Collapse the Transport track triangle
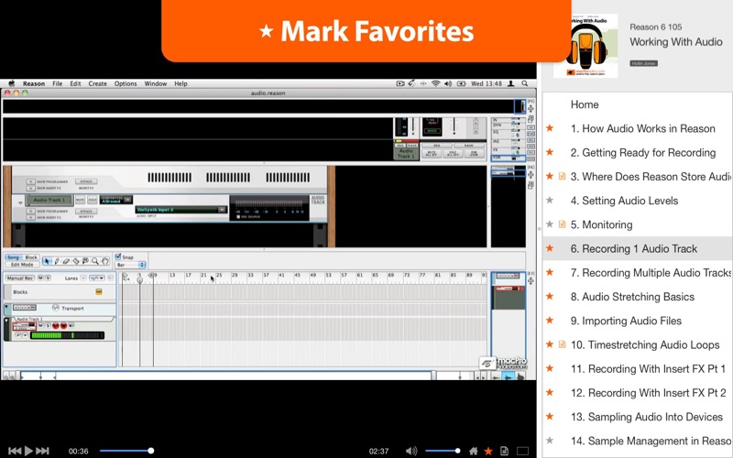Screen dimensions: 733x458 click(6, 307)
